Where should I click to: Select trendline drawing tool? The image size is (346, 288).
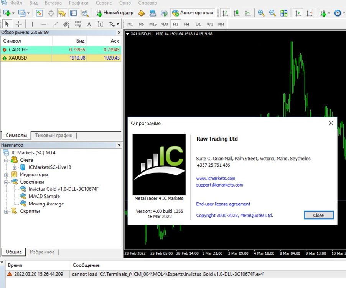click(x=55, y=24)
